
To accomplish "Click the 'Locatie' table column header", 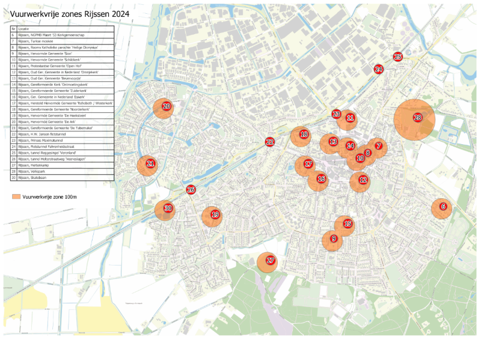I will coord(25,28).
